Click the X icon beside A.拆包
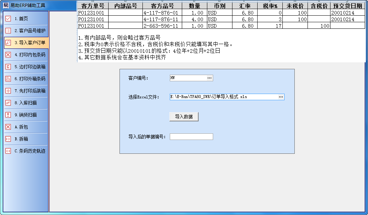Screen dimensions: 368x215 (x=8, y=127)
